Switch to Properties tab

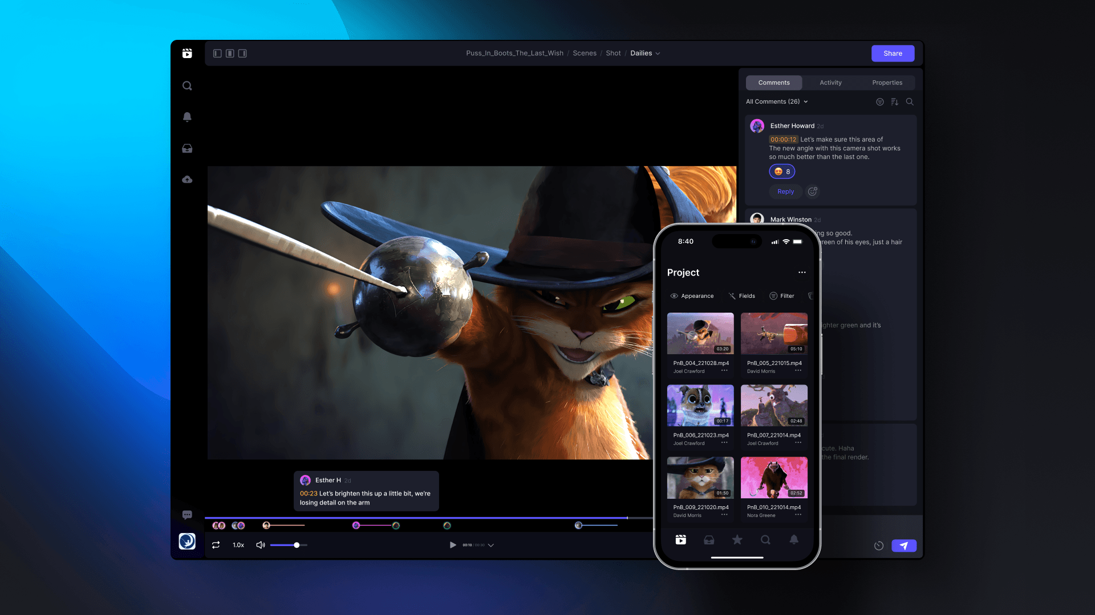pyautogui.click(x=887, y=83)
